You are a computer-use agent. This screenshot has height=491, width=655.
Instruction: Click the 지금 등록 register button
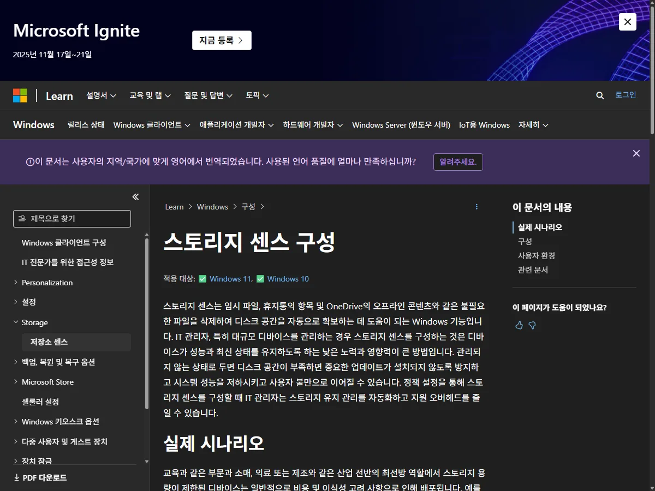pos(222,40)
